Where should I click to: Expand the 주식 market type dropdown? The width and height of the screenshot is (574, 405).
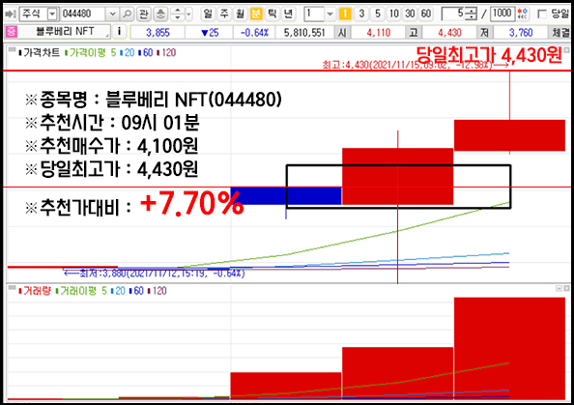click(53, 14)
